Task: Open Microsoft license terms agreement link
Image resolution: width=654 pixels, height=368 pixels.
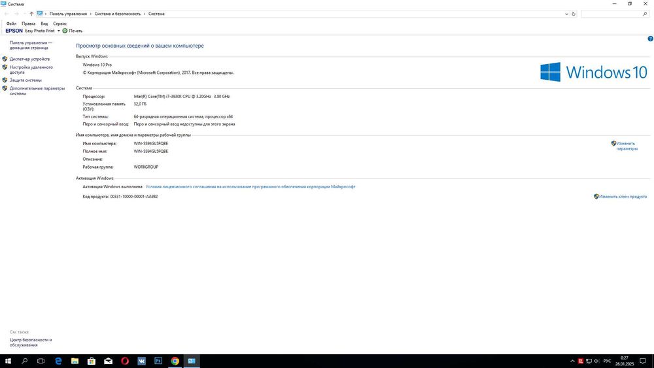Action: tap(250, 187)
